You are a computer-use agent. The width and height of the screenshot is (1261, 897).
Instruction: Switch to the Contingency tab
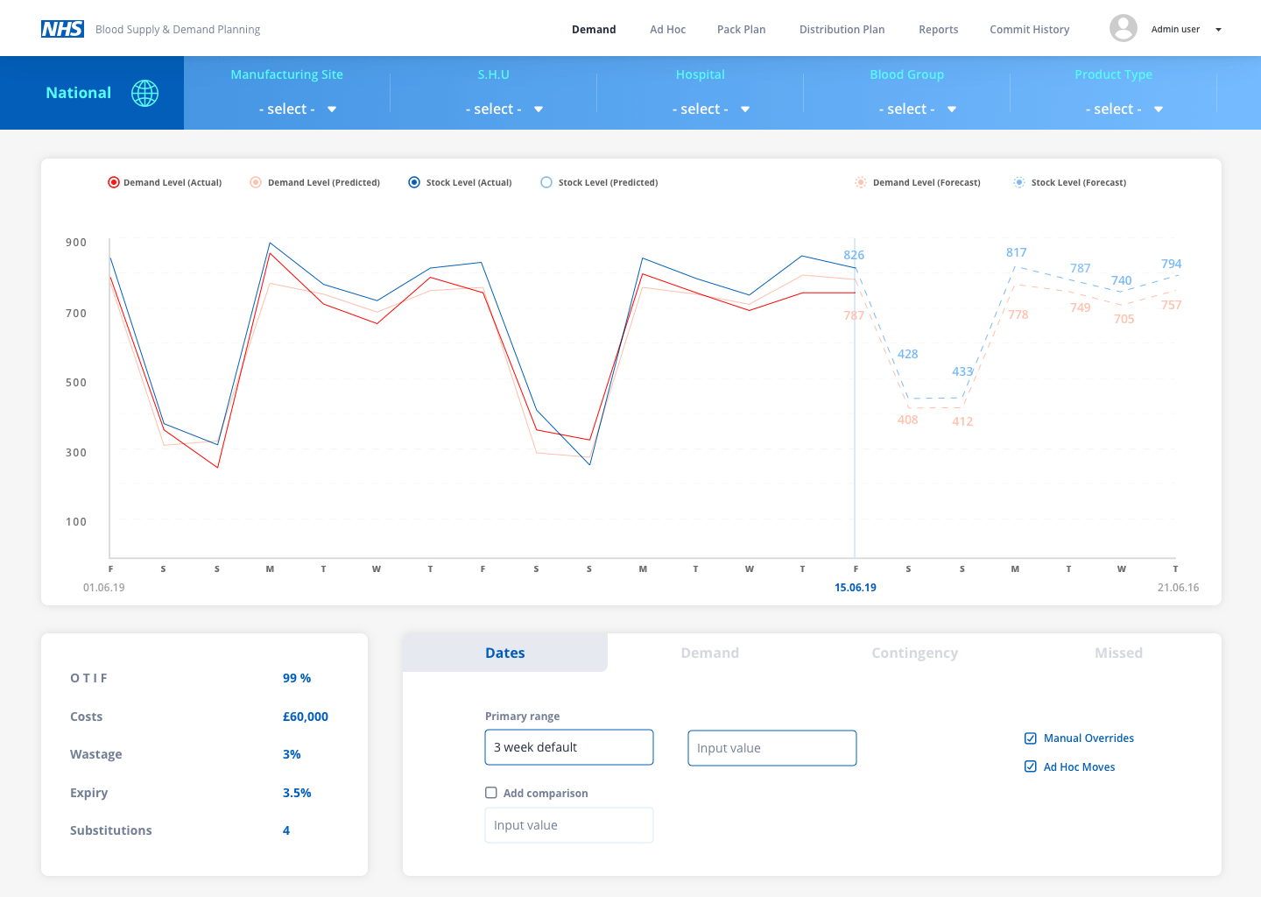pyautogui.click(x=914, y=653)
